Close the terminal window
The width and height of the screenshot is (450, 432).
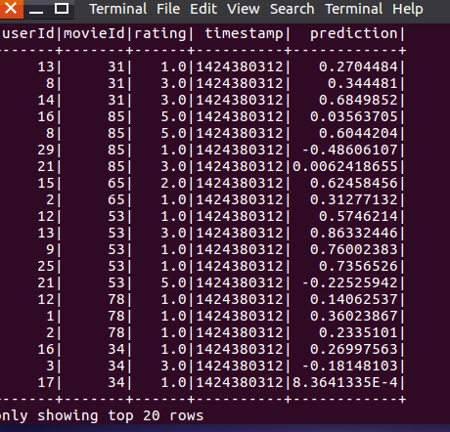[x=11, y=9]
